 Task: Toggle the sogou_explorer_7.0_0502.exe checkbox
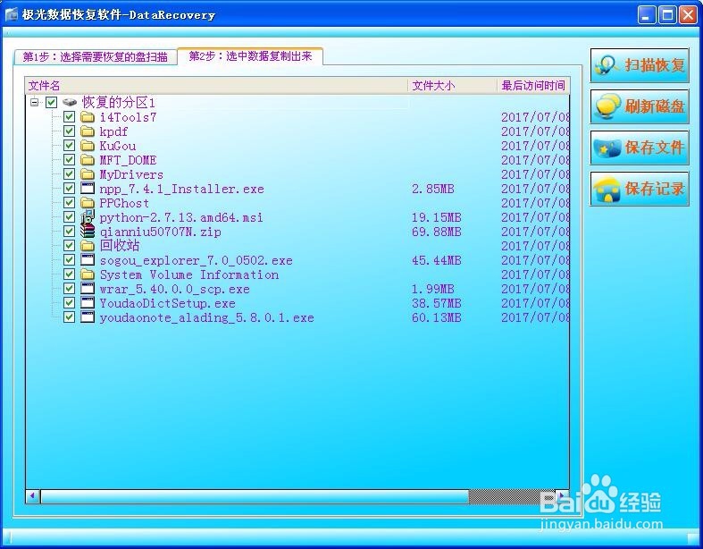click(69, 260)
